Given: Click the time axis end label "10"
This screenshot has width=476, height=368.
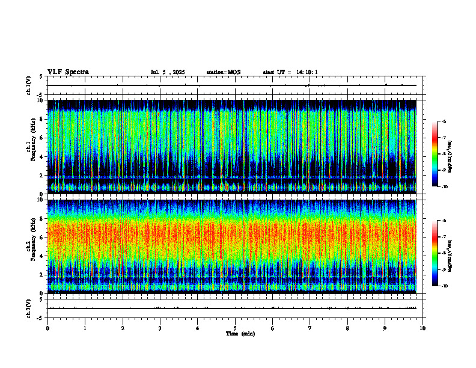Looking at the screenshot, I should 423,328.
